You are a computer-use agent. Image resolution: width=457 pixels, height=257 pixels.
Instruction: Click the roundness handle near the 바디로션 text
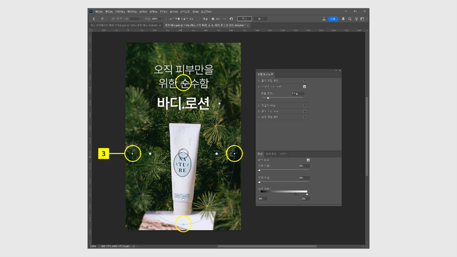[219, 104]
